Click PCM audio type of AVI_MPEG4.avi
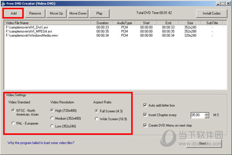This screenshot has width=232, height=155. [x=124, y=31]
